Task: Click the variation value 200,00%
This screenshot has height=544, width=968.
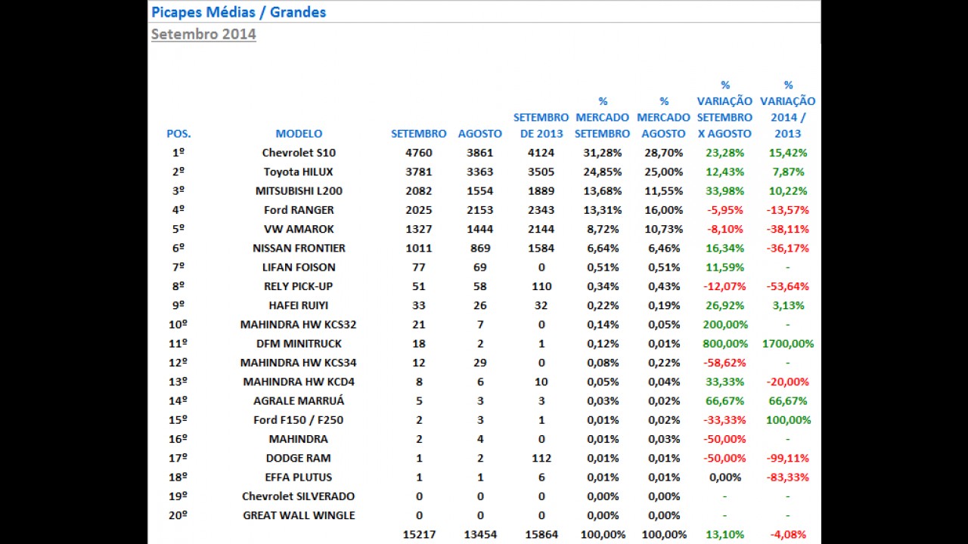Action: (x=724, y=324)
